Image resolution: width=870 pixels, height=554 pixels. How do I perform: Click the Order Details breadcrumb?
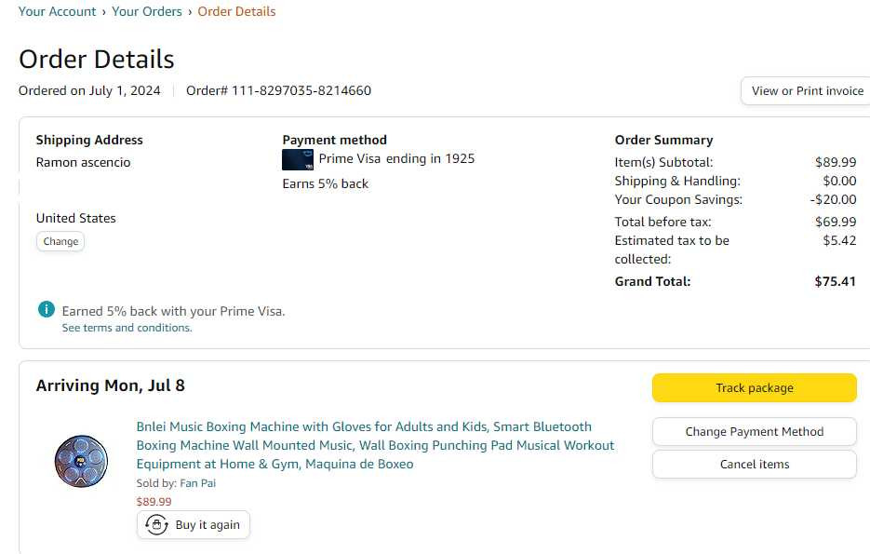237,11
